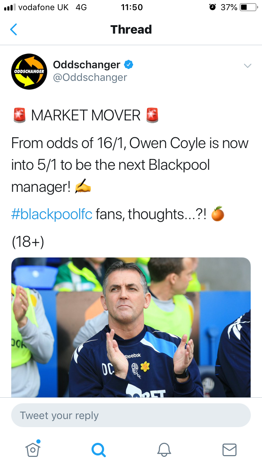Tap the Thread title in header
262x467 pixels.
[131, 29]
